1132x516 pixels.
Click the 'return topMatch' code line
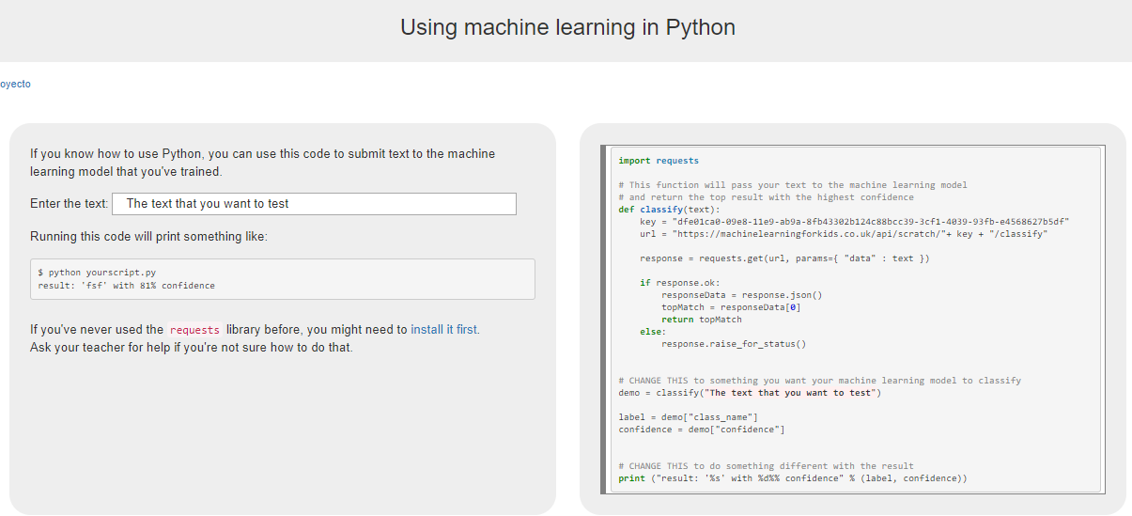point(701,320)
